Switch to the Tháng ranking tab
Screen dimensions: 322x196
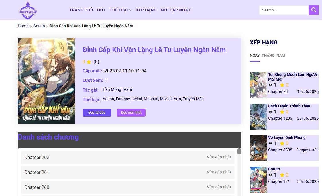coord(268,55)
